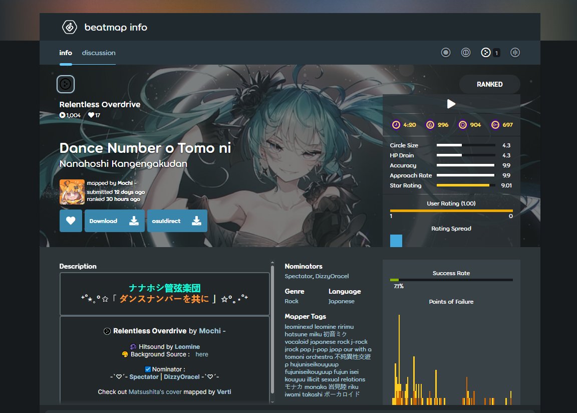The image size is (577, 413).
Task: Play the beatmap audio preview
Action: point(451,104)
